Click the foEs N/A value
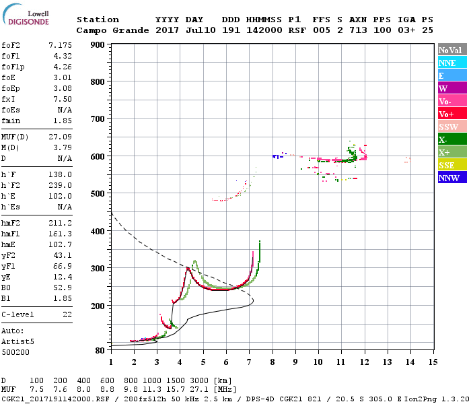Screen dimensions: 471x404 pos(65,110)
